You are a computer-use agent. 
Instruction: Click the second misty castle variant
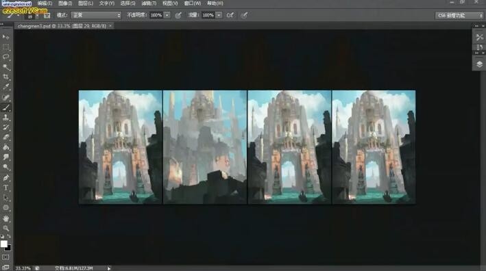tap(205, 147)
